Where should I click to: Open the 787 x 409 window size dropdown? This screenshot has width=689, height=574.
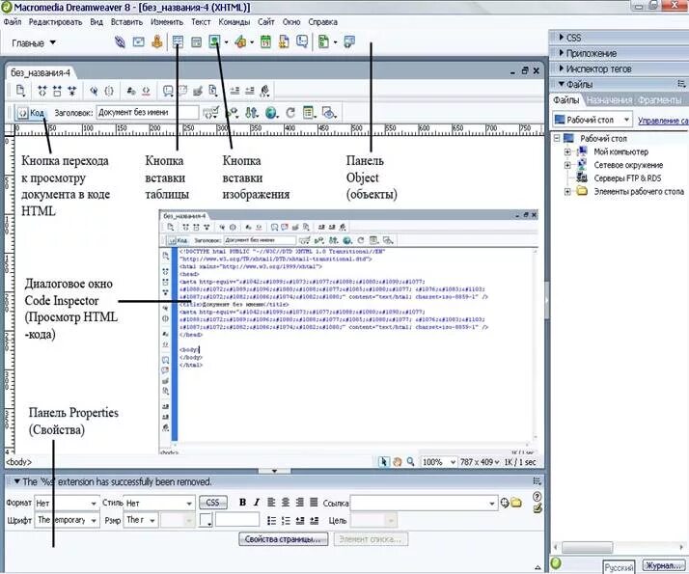[480, 462]
